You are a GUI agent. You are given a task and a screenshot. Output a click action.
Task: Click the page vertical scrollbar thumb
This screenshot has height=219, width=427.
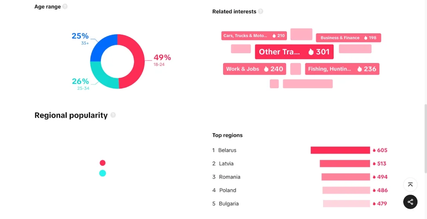[426, 138]
